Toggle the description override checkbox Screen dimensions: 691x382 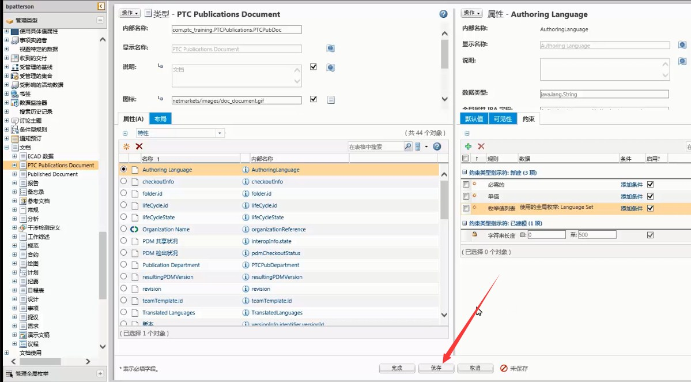coord(314,66)
